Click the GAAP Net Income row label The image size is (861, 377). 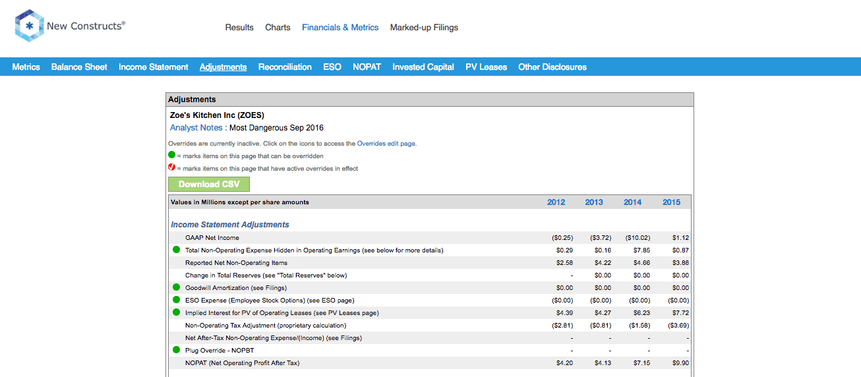[212, 237]
